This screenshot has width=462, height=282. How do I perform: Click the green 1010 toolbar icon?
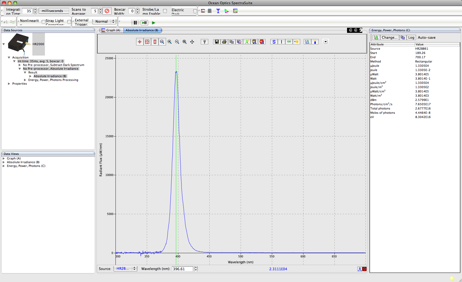(289, 42)
